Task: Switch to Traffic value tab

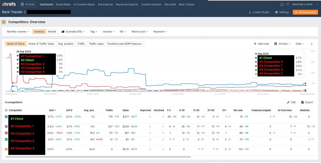Action: click(96, 44)
